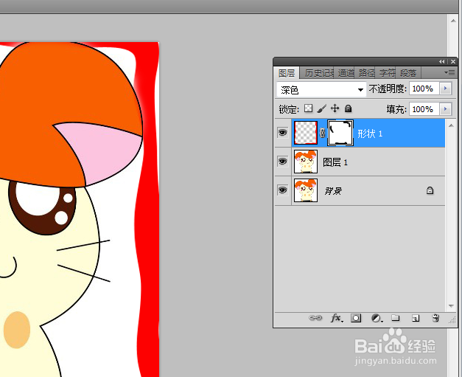The width and height of the screenshot is (462, 377).
Task: Toggle visibility of 背景 layer
Action: click(282, 190)
